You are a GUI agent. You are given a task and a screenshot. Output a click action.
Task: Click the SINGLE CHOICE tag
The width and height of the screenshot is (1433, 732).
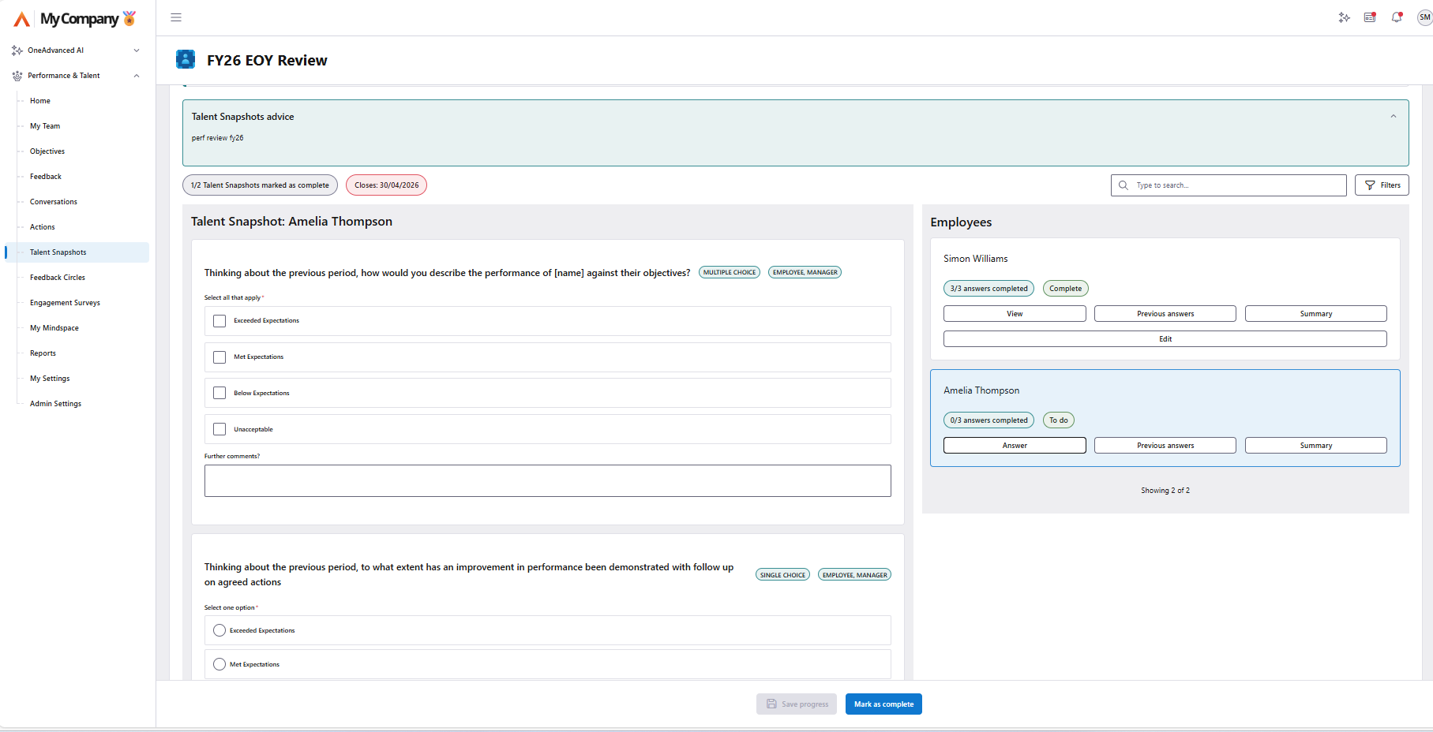tap(782, 575)
